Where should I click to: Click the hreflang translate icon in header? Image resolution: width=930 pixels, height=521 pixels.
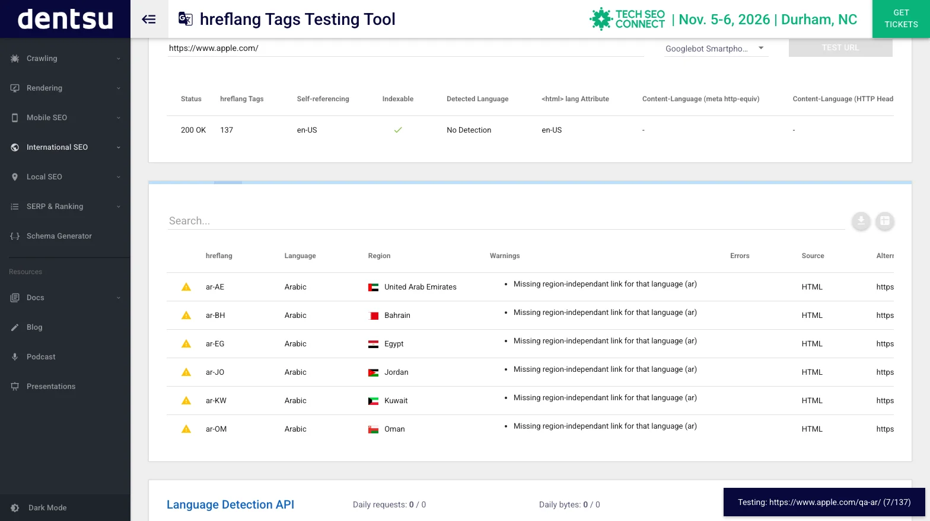point(185,19)
